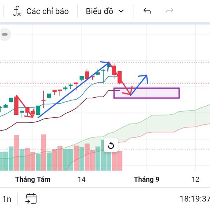Click the tallest red volume bar
Viewport: 210px width, 210px height.
click(43, 153)
